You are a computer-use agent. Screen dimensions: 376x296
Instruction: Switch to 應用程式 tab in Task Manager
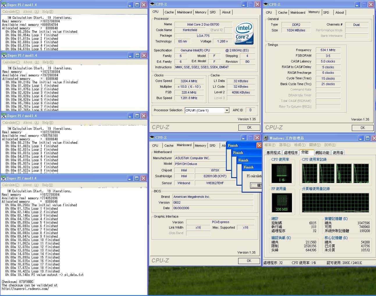pos(273,153)
